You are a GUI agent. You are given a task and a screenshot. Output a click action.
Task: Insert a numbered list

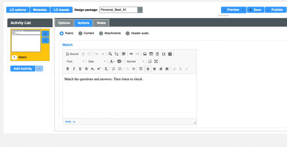[x=114, y=69]
